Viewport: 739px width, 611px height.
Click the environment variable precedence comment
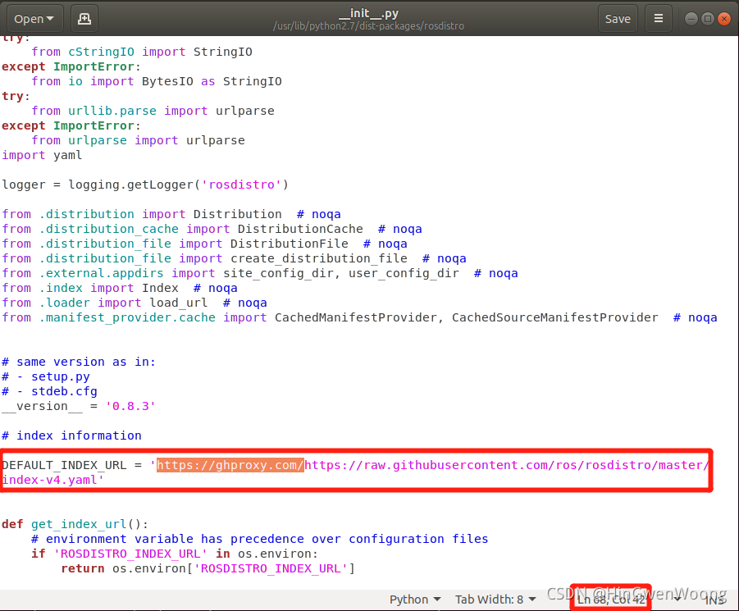[x=260, y=539]
